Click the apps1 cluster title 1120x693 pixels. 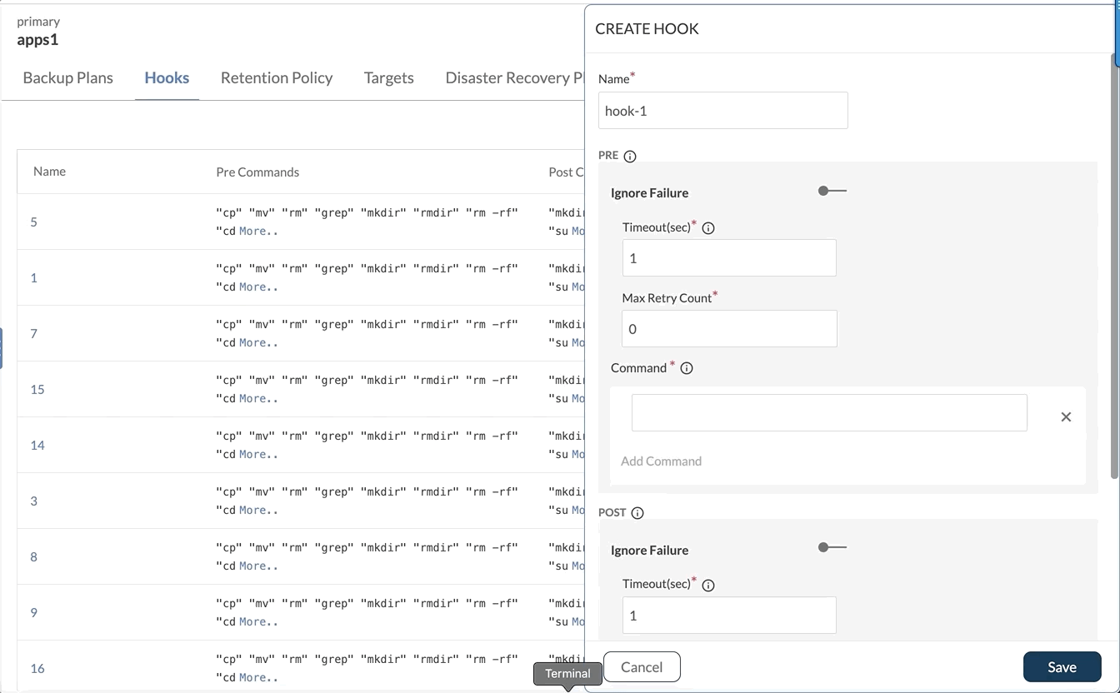[37, 39]
